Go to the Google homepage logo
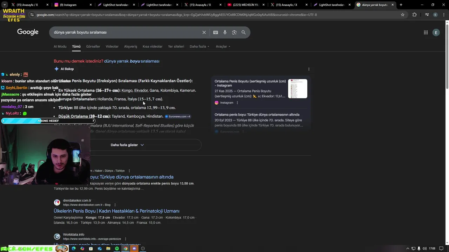Image resolution: width=449 pixels, height=252 pixels. tap(28, 32)
